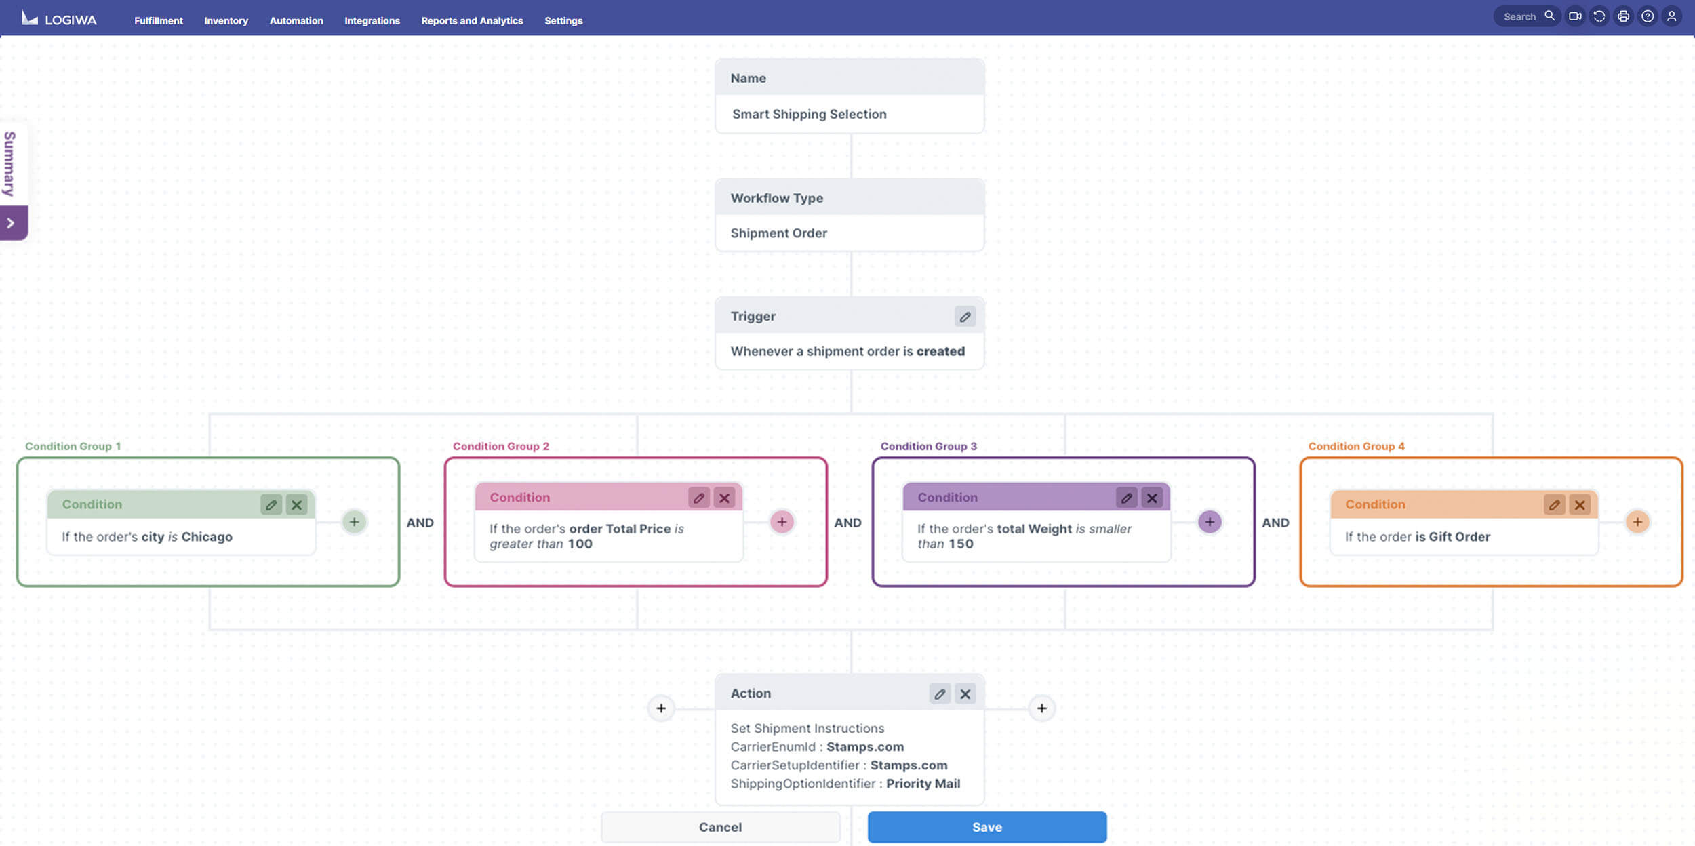Screen dimensions: 1695x846
Task: Edit the Chicago city condition
Action: click(x=271, y=505)
